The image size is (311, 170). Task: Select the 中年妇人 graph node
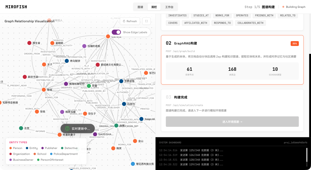49,20
